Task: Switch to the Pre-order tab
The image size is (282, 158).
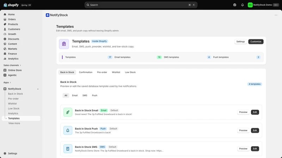Action: (102, 72)
